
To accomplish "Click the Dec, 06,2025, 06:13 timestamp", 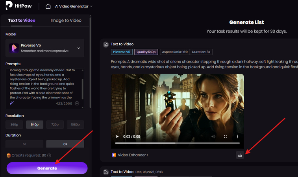I will [149, 172].
